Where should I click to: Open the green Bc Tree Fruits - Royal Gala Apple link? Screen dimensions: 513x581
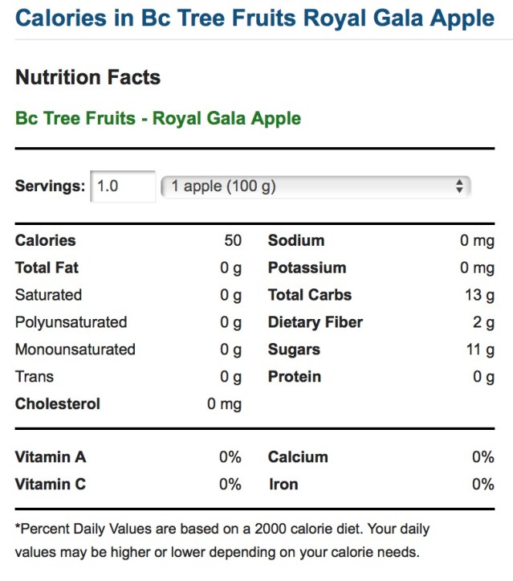coord(158,119)
